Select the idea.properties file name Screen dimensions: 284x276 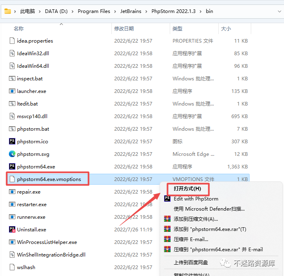pos(35,41)
